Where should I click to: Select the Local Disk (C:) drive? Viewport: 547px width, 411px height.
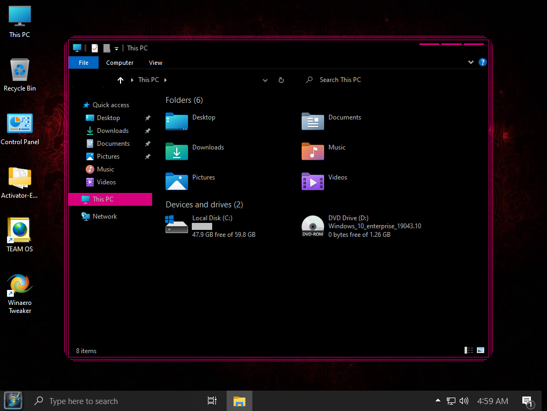click(x=177, y=226)
